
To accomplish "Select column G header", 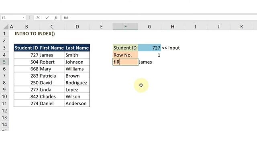I will pos(149,27).
